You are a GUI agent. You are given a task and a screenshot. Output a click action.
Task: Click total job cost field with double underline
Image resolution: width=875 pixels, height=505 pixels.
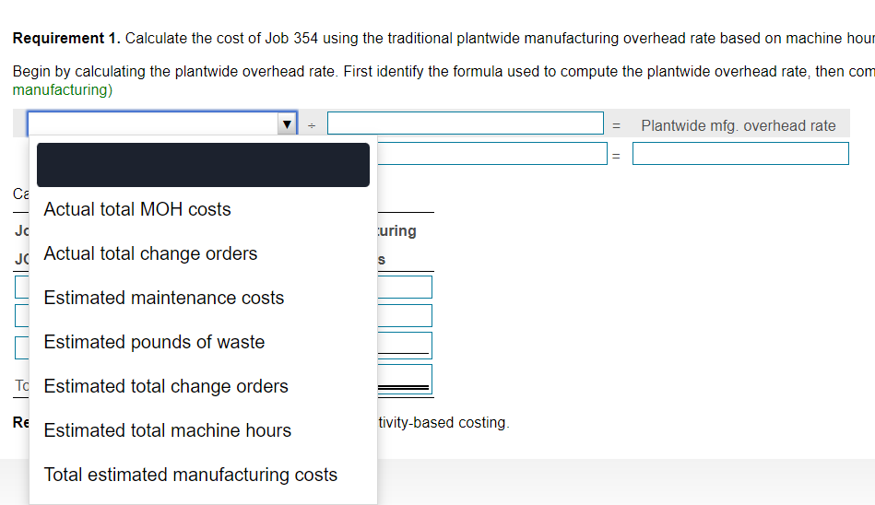[x=405, y=380]
